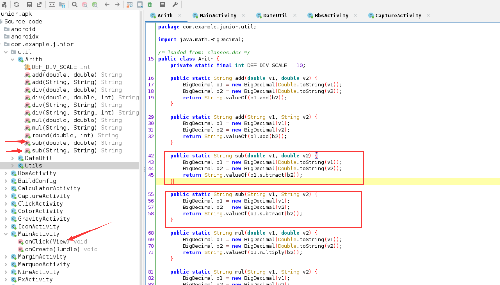
Task: Navigate back using the left arrow
Action: tap(107, 4)
